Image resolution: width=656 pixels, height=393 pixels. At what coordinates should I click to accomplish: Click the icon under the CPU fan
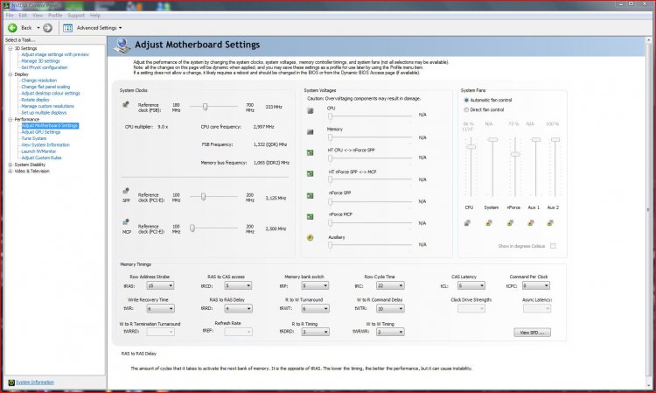pos(467,223)
